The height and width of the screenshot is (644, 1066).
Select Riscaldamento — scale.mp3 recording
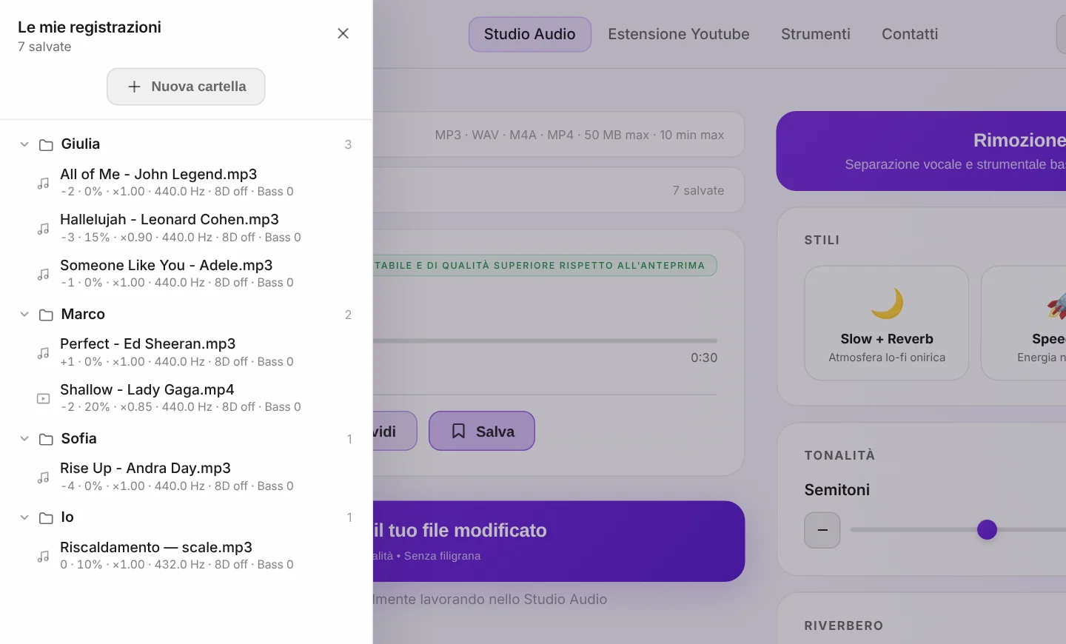186,555
